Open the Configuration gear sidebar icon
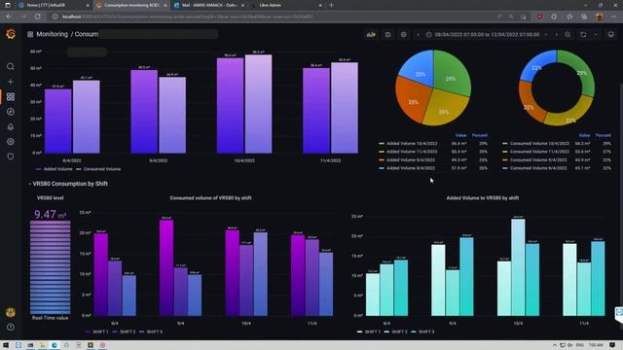The height and width of the screenshot is (350, 623). (x=11, y=142)
